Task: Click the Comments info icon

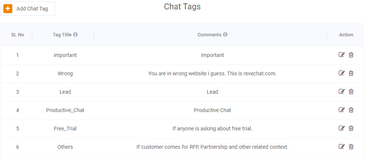Action: [225, 34]
